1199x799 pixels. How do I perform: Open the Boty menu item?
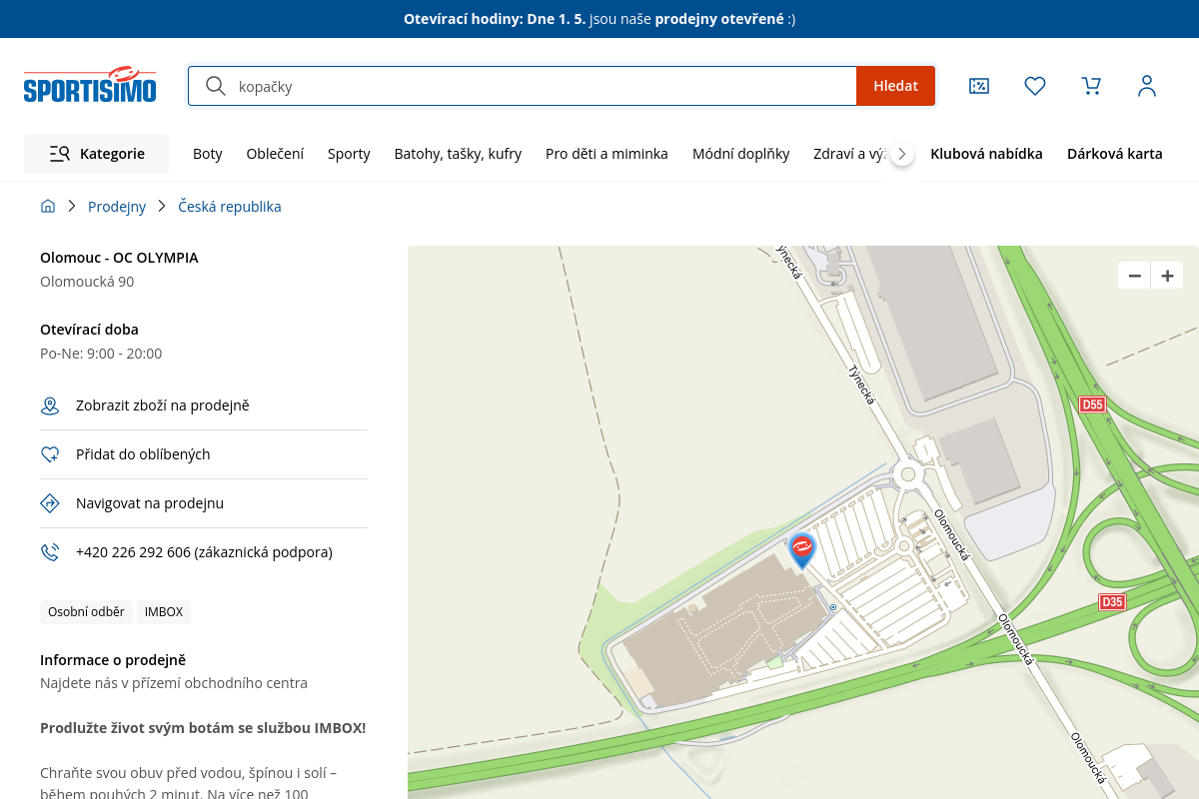click(208, 154)
